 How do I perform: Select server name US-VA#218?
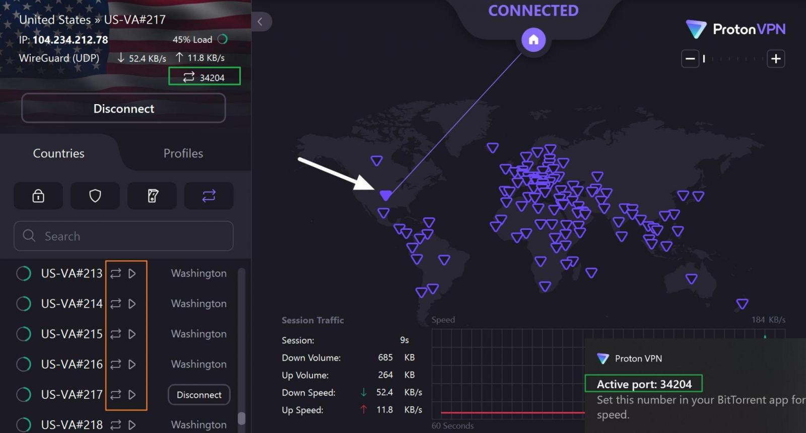point(72,425)
